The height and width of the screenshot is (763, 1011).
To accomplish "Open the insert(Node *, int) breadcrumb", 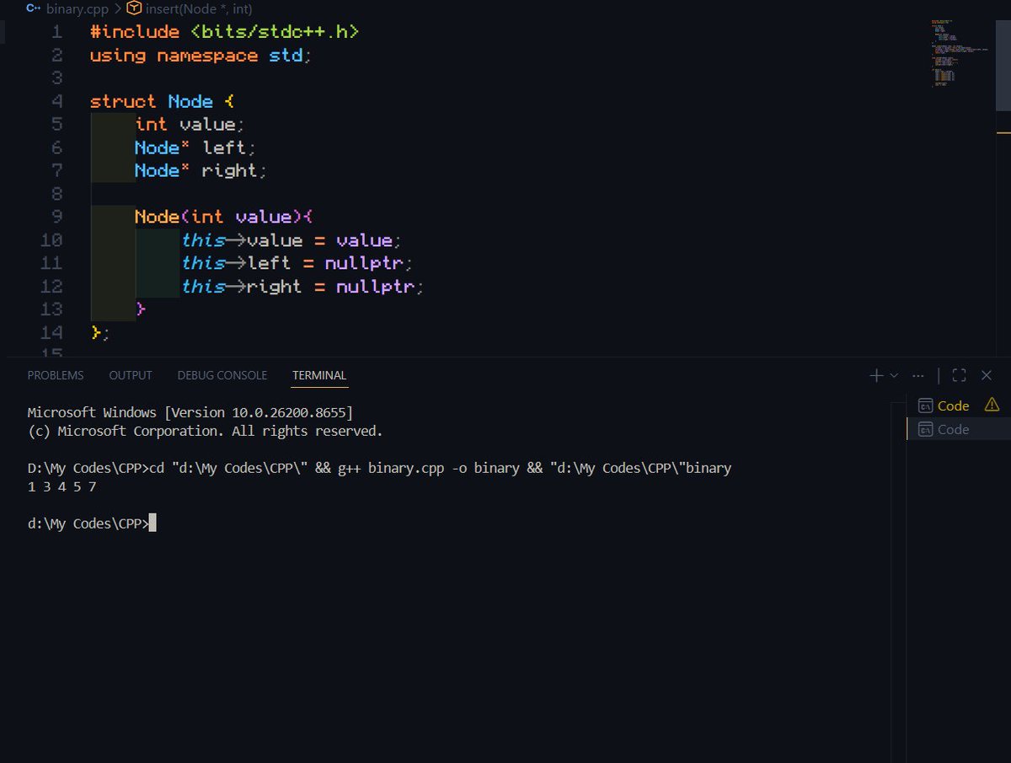I will coord(198,8).
